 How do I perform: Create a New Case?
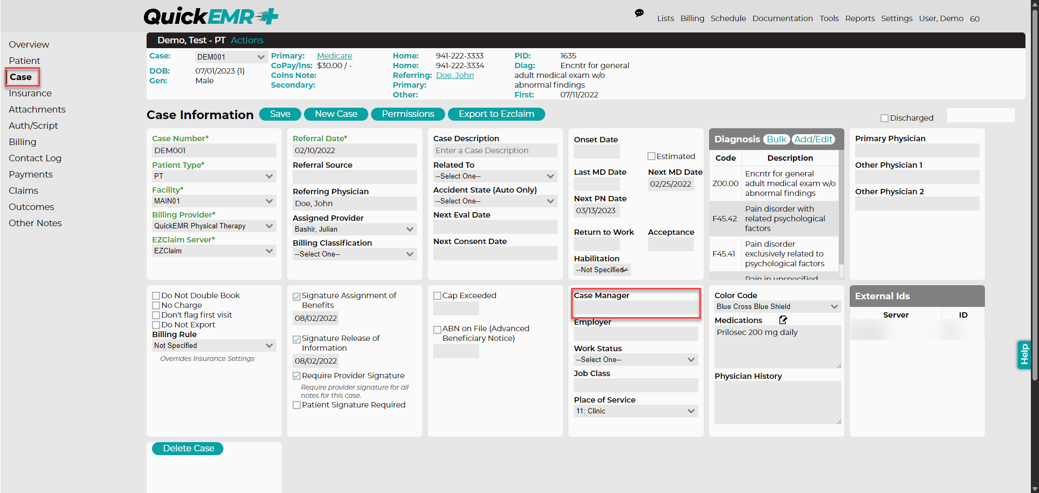(336, 114)
